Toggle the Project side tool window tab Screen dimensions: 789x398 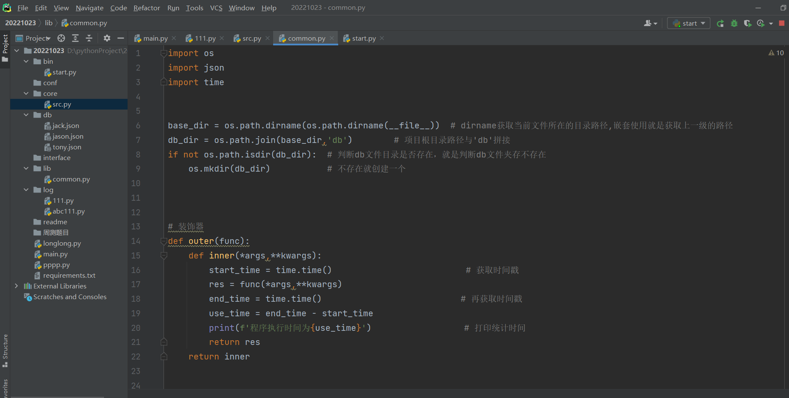[x=5, y=47]
